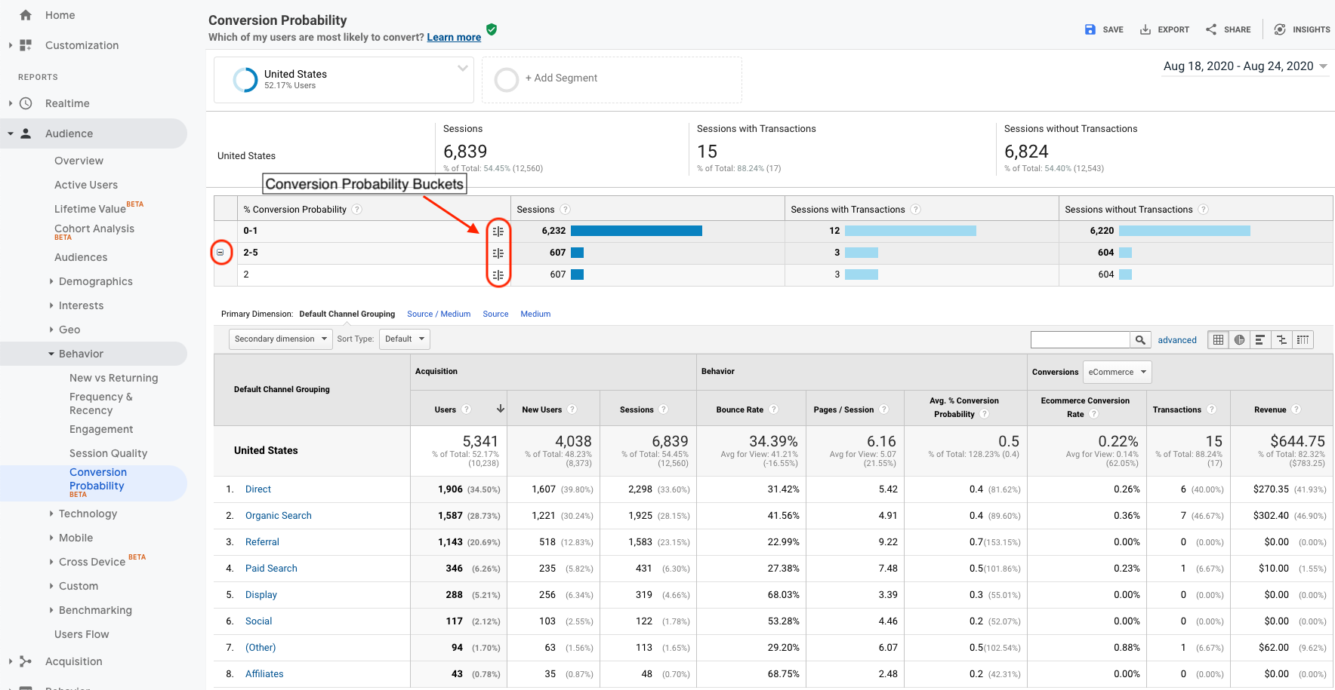This screenshot has height=690, width=1335.
Task: Click the Export report icon
Action: (x=1164, y=29)
